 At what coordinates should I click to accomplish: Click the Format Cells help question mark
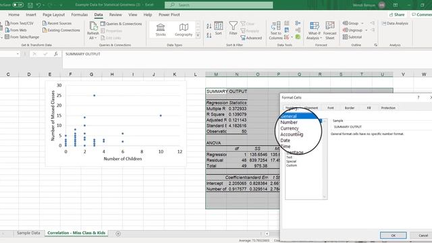(x=418, y=97)
